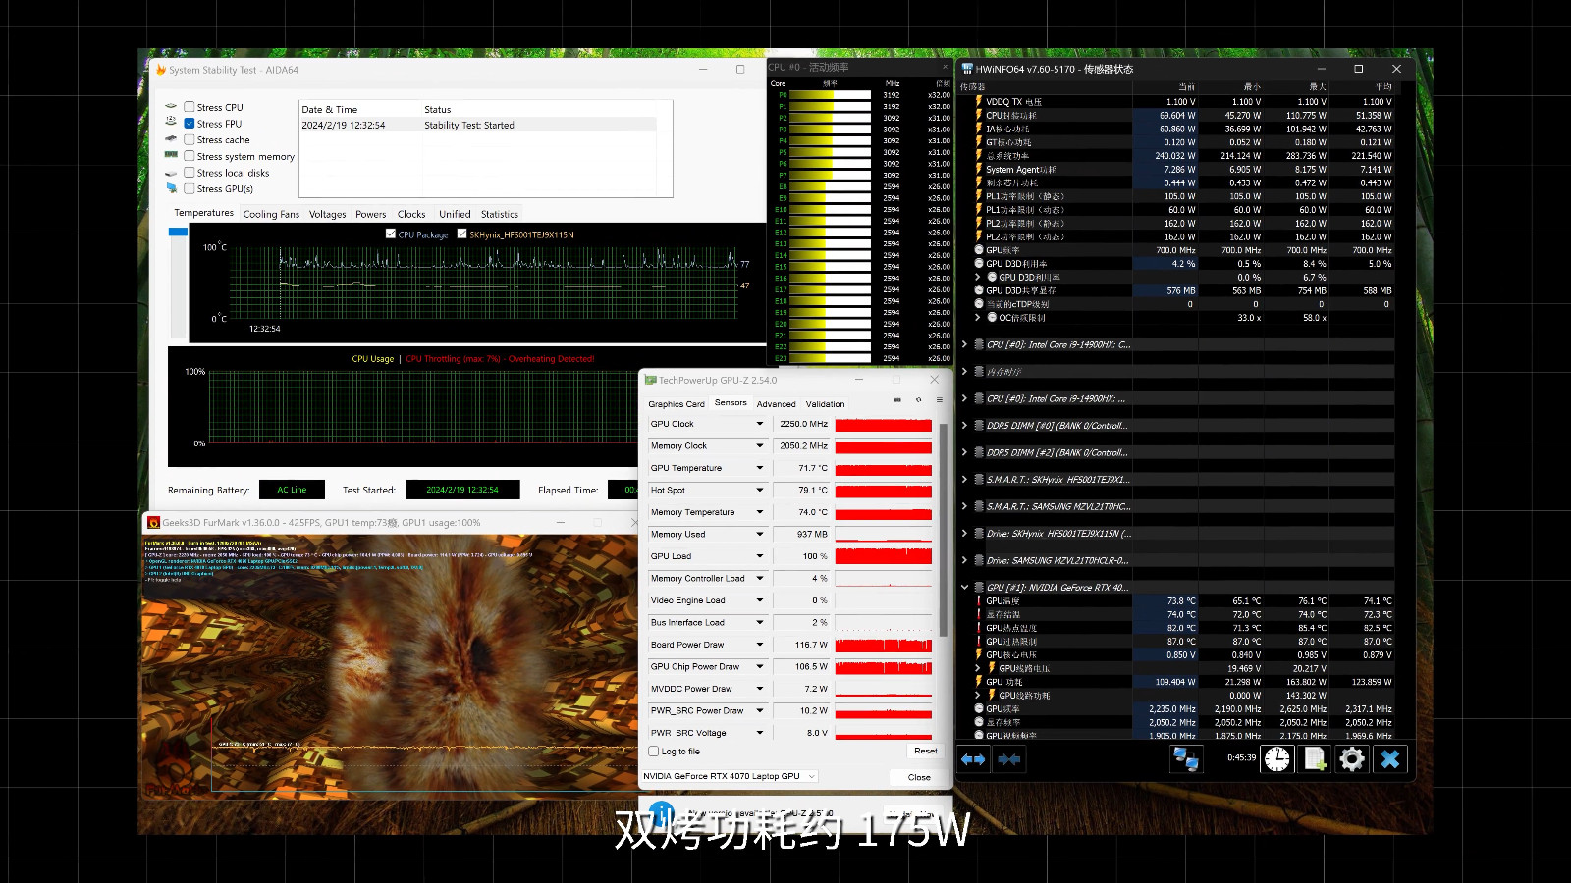
Task: Expand OC倍频限制 sub-item in HWiNFO
Action: [978, 318]
